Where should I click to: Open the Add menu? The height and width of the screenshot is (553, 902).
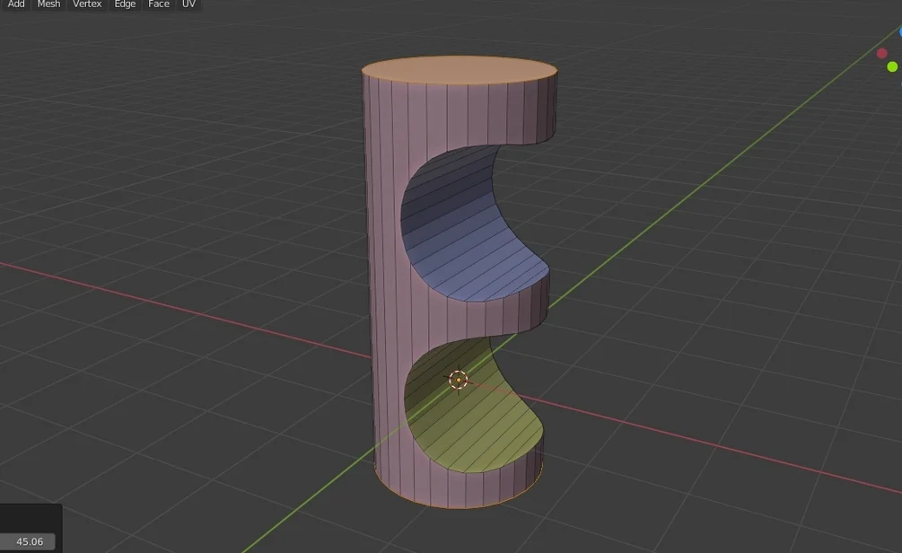(x=15, y=4)
